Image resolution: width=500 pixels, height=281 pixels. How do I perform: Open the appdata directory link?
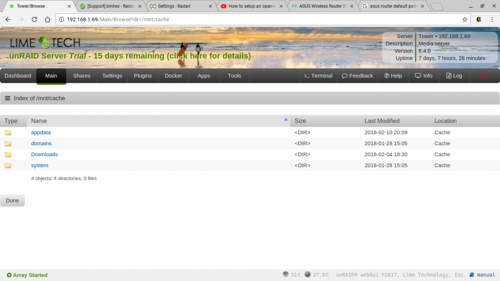pos(41,132)
